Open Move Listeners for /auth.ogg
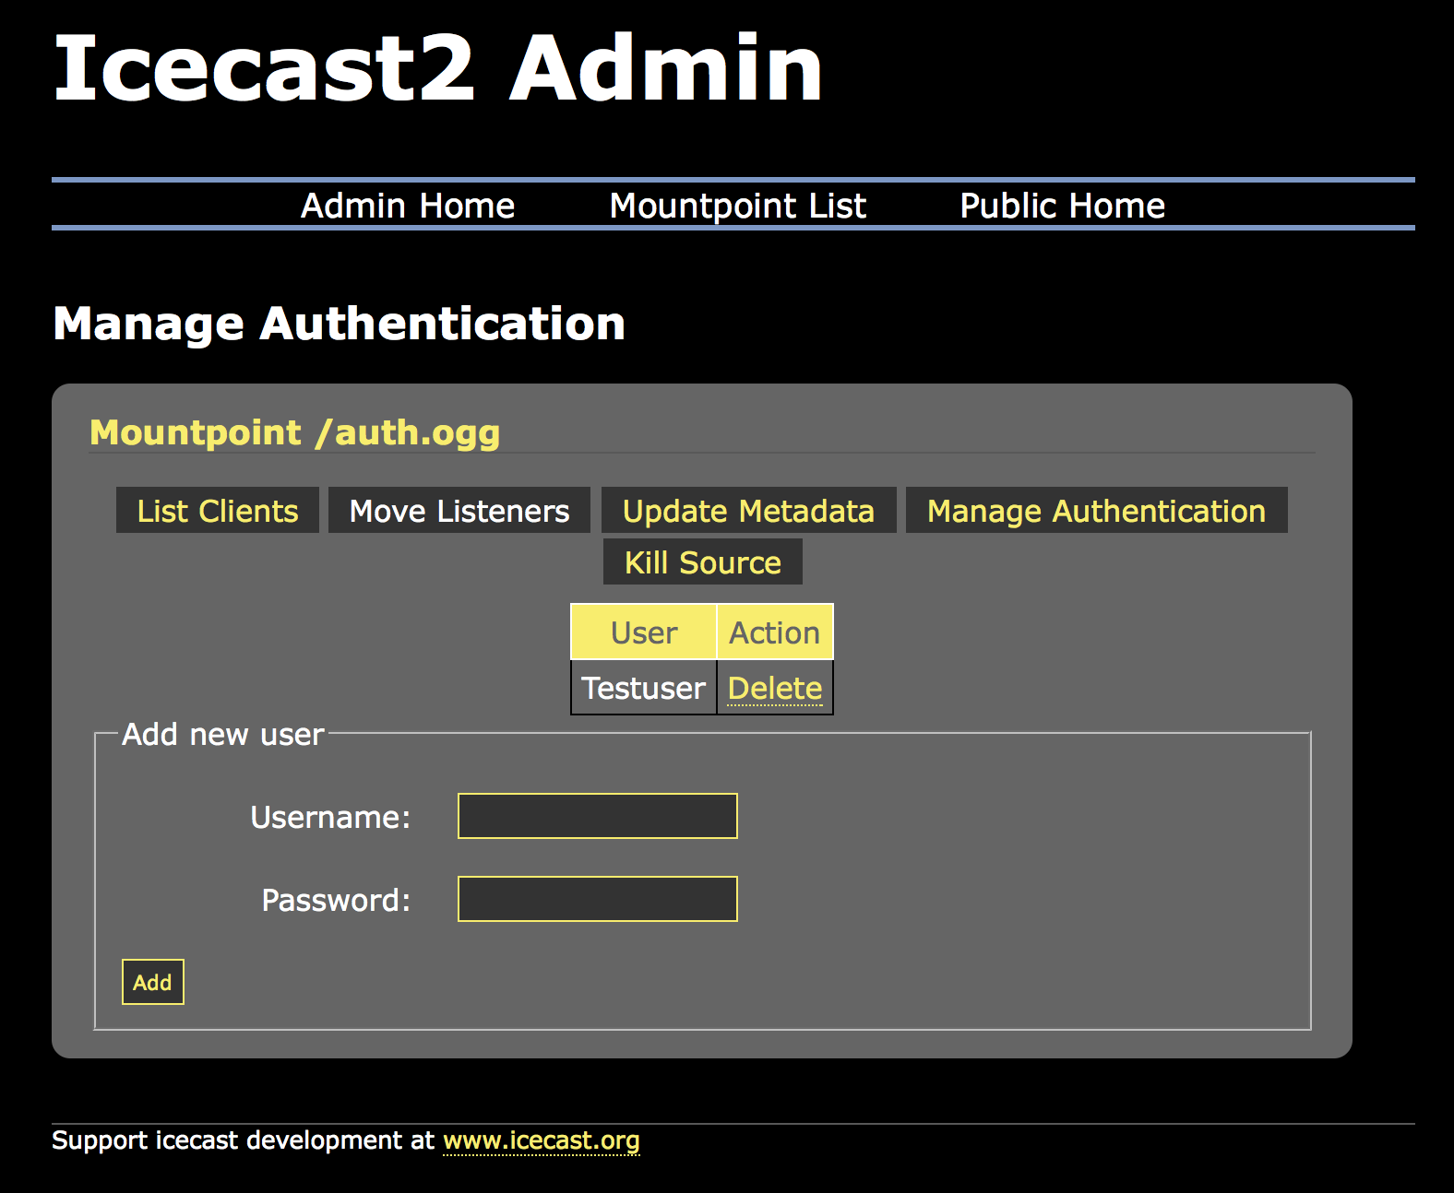This screenshot has width=1454, height=1193. point(459,511)
